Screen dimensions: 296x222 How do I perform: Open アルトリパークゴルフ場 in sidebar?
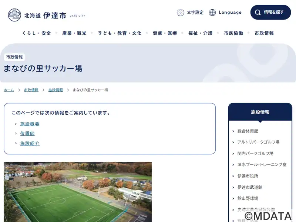[258, 142]
